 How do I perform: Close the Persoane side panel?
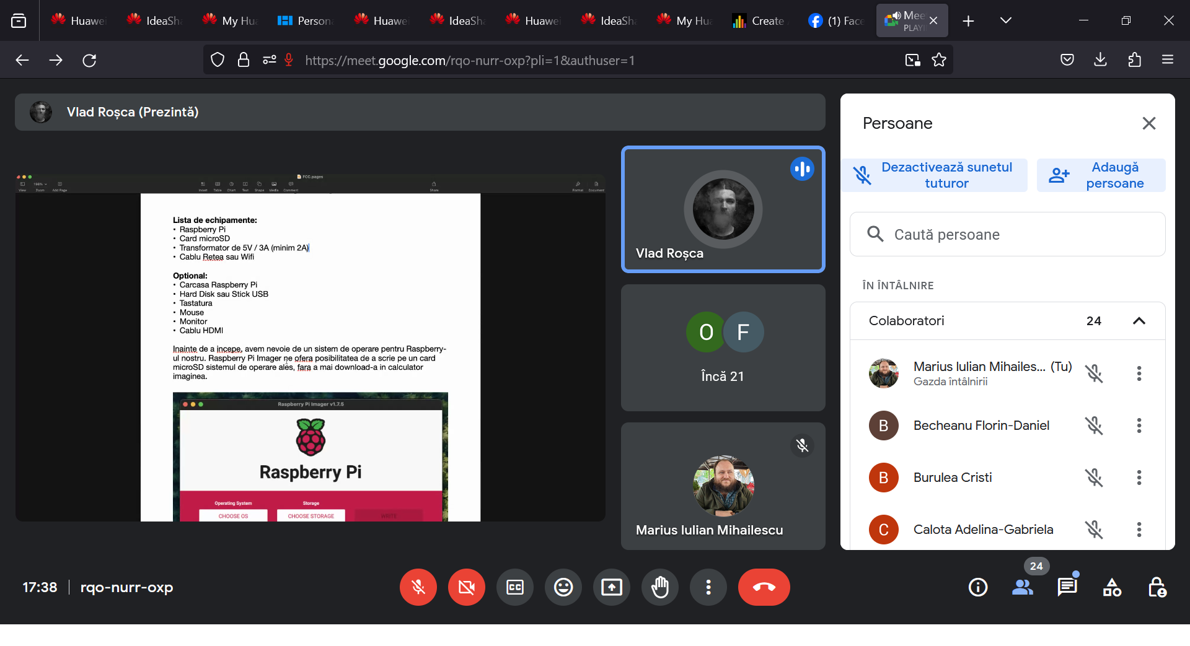tap(1148, 123)
